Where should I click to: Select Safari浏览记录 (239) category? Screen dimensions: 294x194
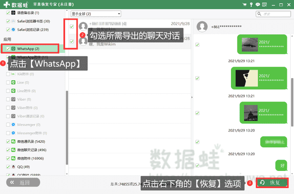(x=33, y=30)
